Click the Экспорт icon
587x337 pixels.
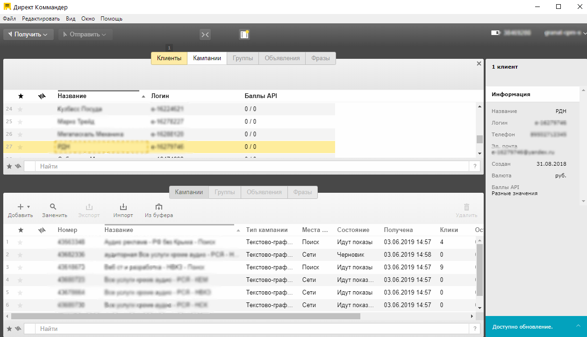coord(89,206)
